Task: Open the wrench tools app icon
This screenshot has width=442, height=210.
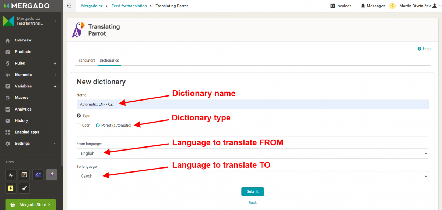Action: pyautogui.click(x=11, y=175)
